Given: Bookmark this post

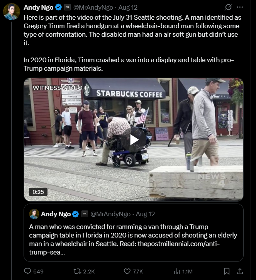Looking at the screenshot, I should click(x=227, y=271).
